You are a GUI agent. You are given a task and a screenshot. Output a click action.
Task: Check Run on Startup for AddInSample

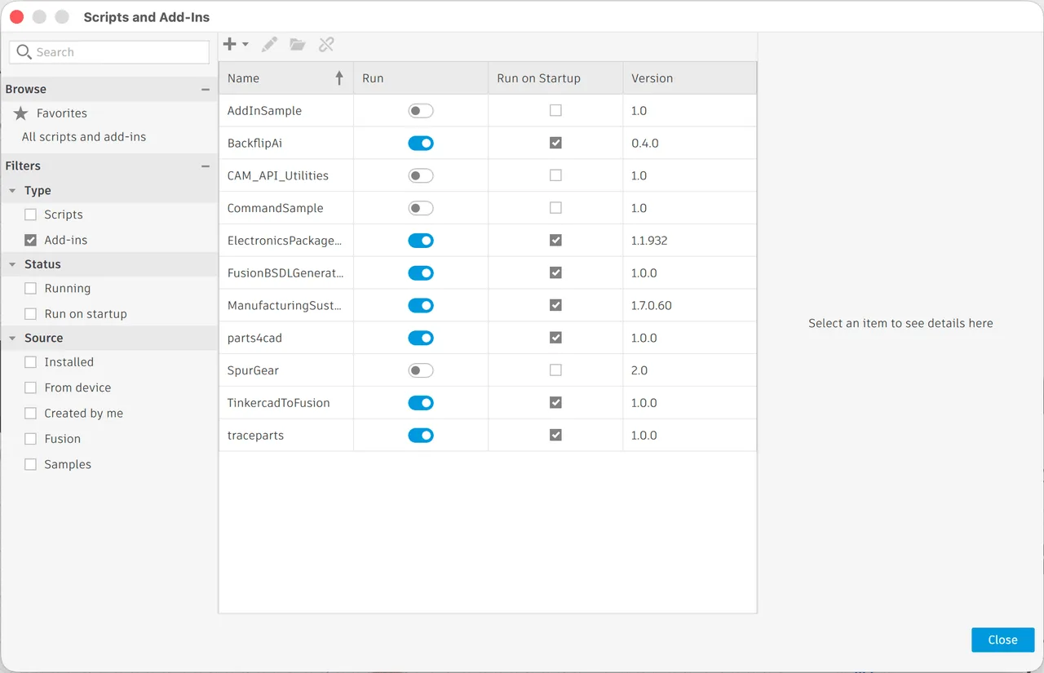(x=555, y=110)
